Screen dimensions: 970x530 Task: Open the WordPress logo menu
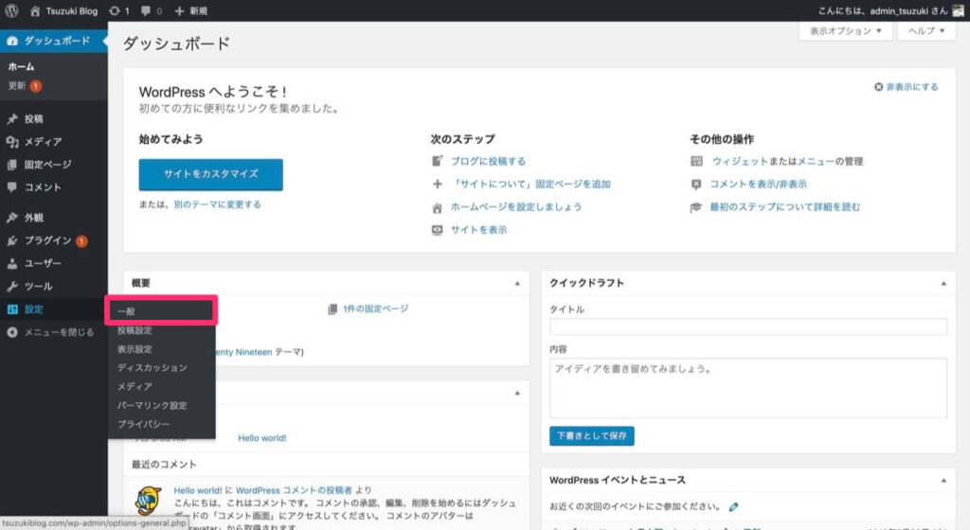pos(11,10)
